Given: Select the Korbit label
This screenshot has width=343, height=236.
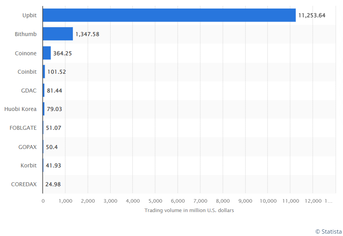Looking at the screenshot, I should click(28, 165).
